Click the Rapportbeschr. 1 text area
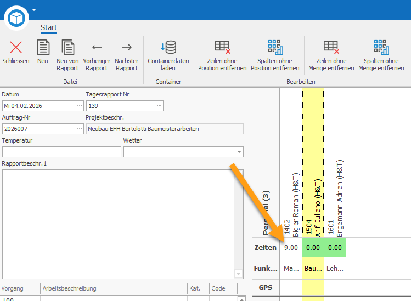 pos(119,224)
